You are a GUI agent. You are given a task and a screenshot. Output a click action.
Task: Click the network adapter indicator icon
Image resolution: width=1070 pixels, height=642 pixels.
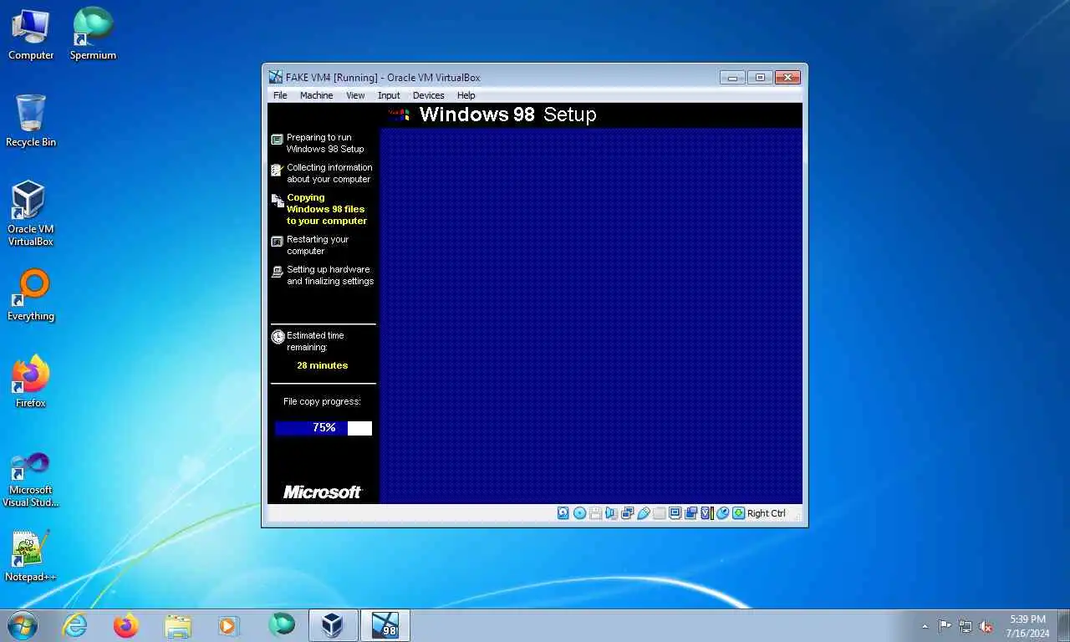click(x=628, y=513)
